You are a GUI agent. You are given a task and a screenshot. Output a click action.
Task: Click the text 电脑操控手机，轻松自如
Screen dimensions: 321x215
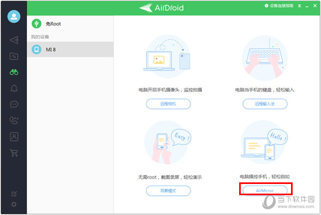[264, 176]
